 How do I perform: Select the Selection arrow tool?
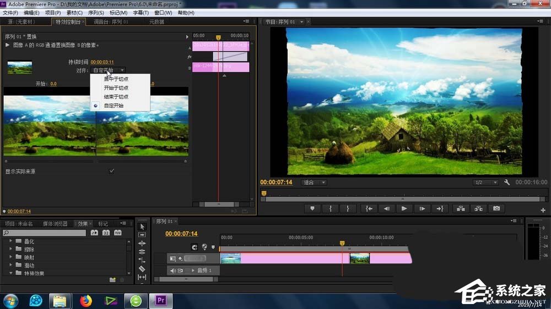(142, 227)
